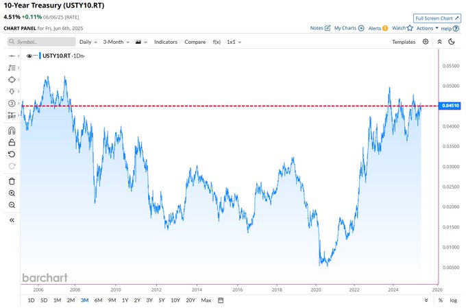Viewport: 466px width, 308px height.
Task: Open the Compare menu
Action: (x=195, y=42)
